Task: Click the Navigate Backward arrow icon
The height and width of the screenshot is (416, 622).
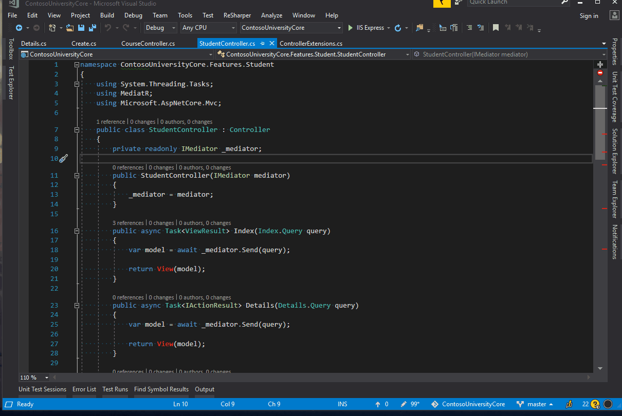Action: click(19, 28)
